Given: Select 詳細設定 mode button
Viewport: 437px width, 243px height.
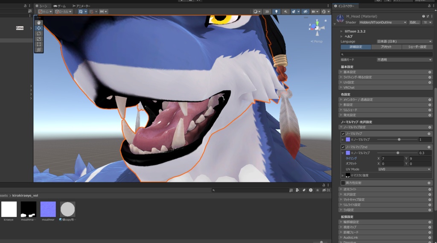Looking at the screenshot, I should (356, 47).
